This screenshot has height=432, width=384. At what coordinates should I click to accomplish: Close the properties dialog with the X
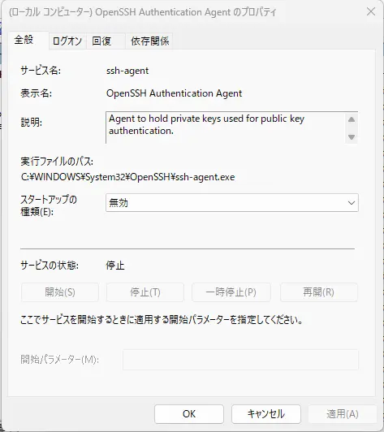click(371, 11)
